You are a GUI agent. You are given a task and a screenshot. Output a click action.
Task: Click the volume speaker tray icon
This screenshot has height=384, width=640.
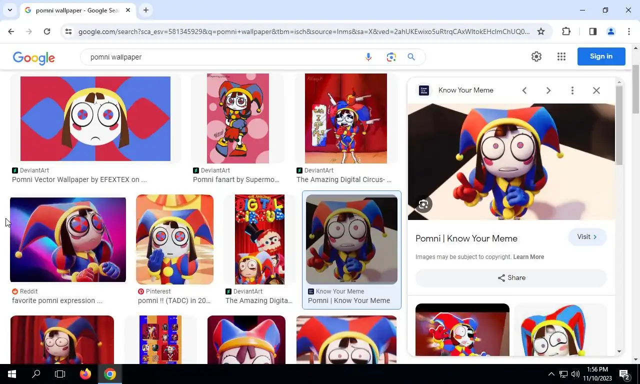575,374
